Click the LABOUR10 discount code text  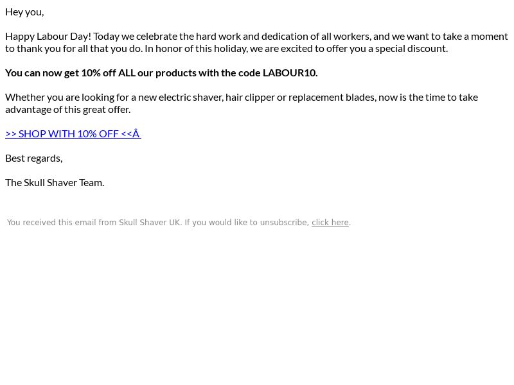[290, 73]
